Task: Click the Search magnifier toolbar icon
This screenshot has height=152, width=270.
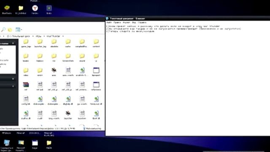Action: tap(3, 30)
